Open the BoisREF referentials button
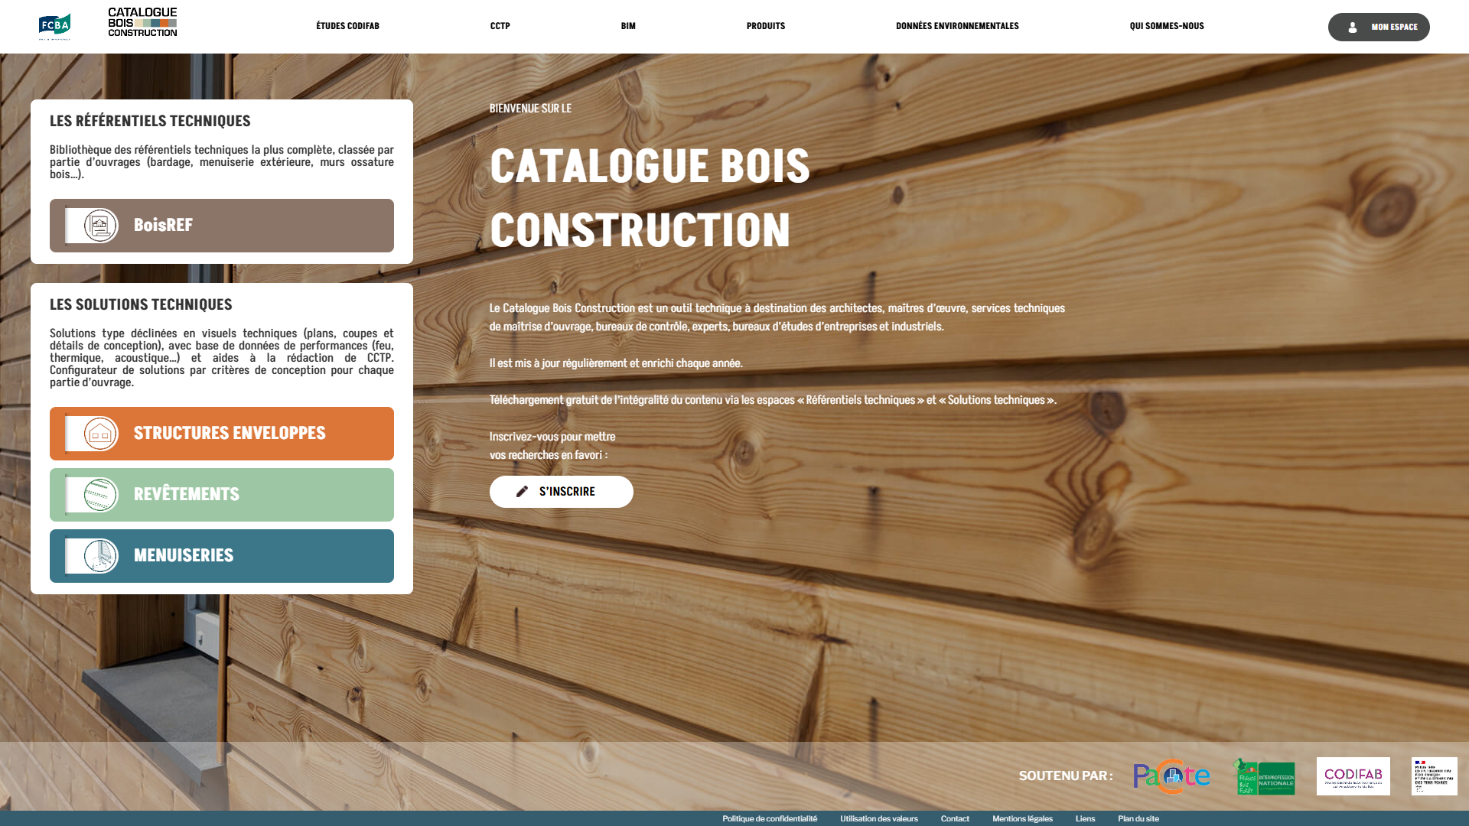Image resolution: width=1469 pixels, height=826 pixels. (x=222, y=226)
